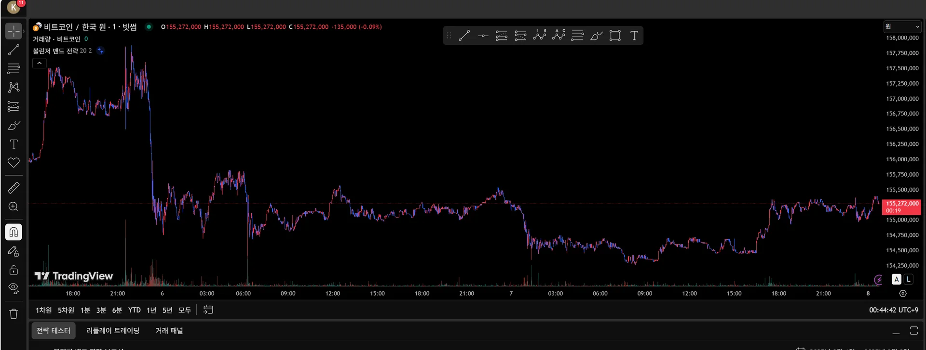
Task: Toggle stay in drawing mode
Action: (x=14, y=251)
